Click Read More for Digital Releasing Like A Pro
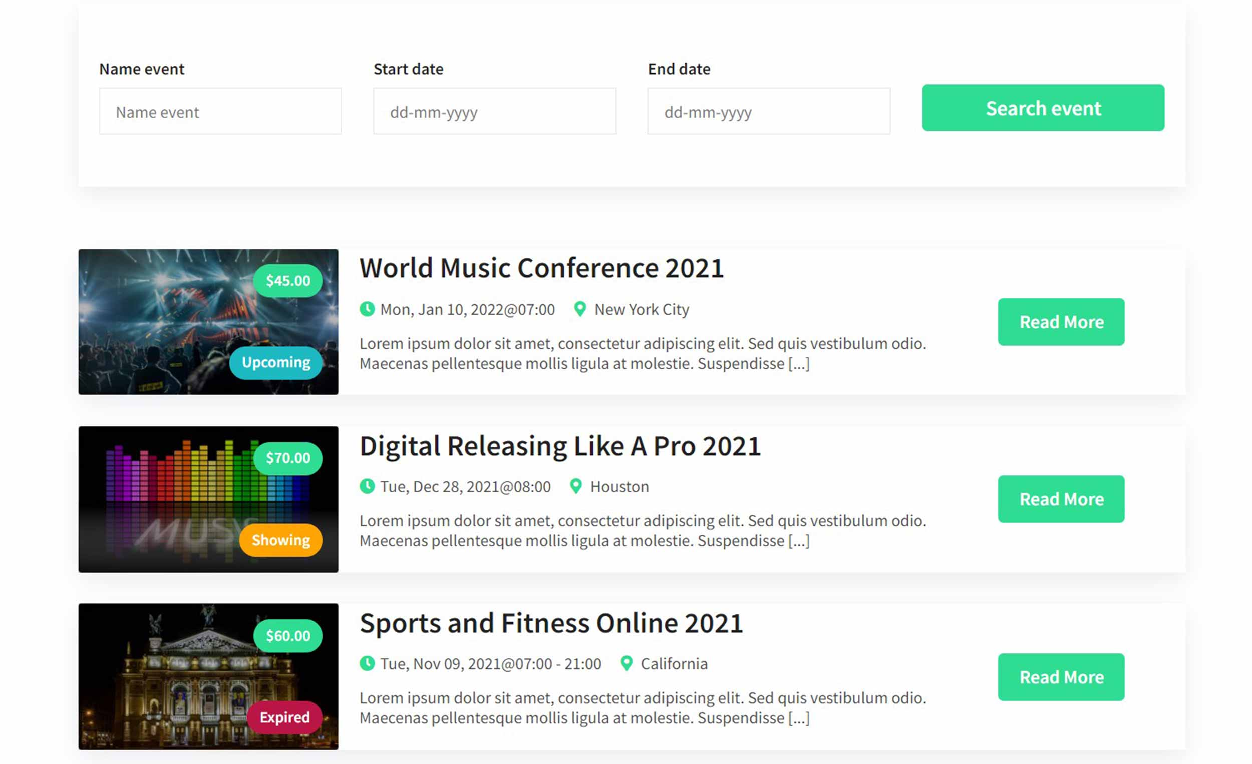Screen dimensions: 1252x764 (1061, 499)
